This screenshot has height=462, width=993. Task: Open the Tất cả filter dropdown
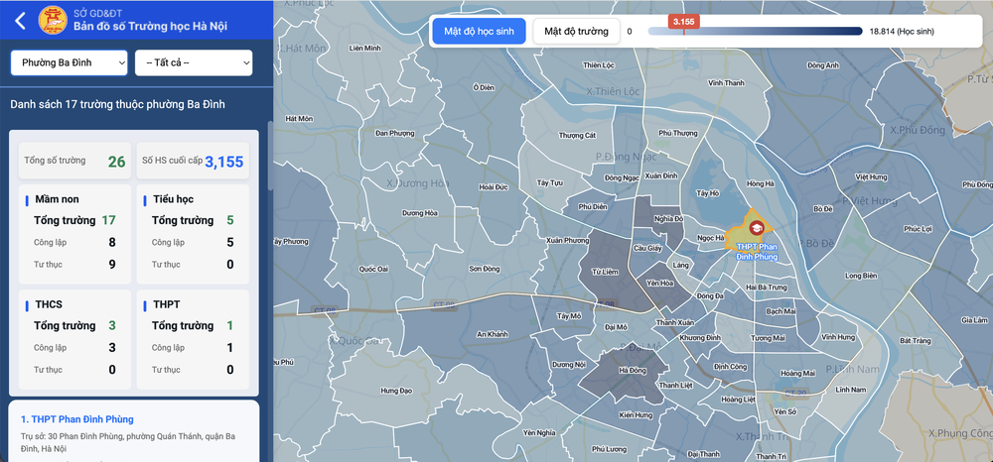click(x=194, y=62)
